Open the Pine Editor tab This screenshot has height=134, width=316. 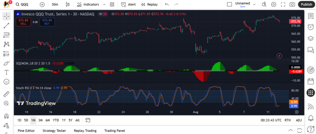coord(26,131)
